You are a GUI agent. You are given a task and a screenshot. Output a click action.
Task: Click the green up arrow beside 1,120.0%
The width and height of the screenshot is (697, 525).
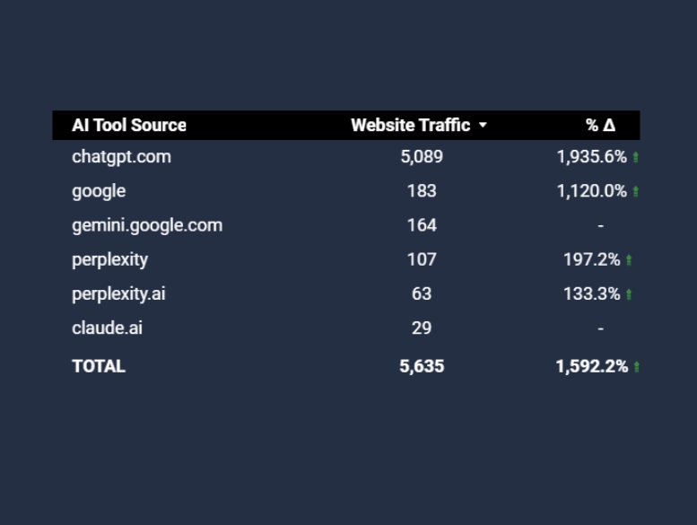(636, 191)
